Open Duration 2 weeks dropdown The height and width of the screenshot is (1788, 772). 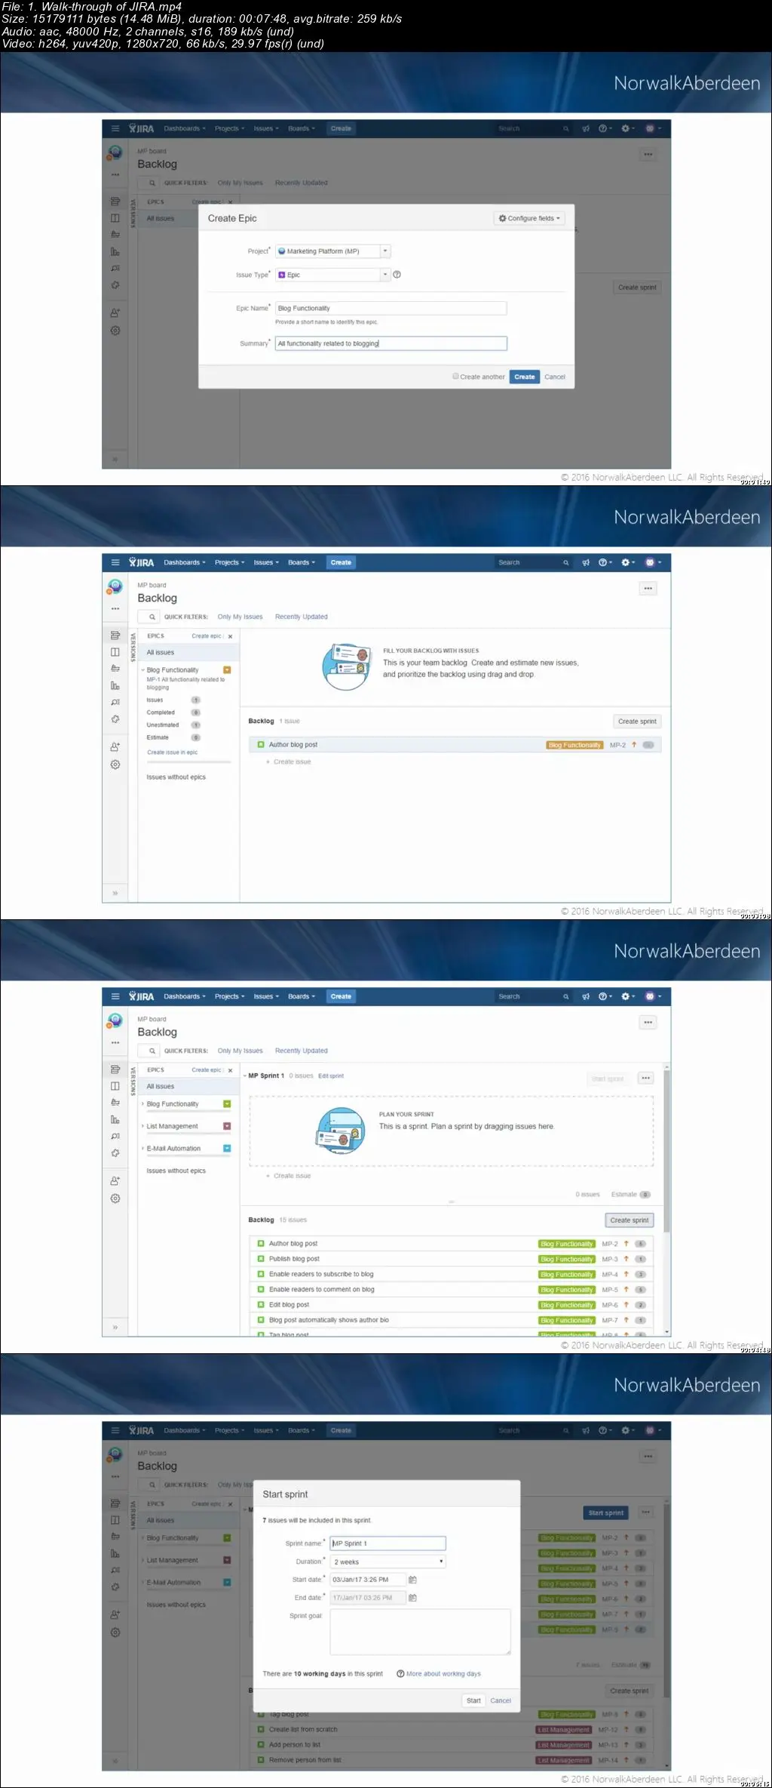388,1562
